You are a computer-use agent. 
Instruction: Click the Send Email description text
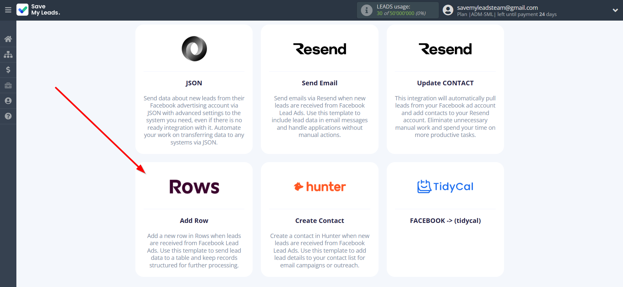[320, 116]
